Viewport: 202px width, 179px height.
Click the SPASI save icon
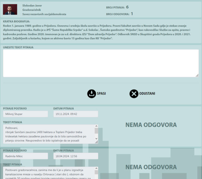coord(92,94)
